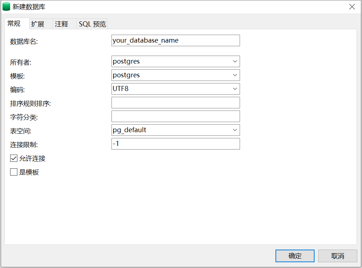Expand the 模板 dropdown
Screen dimensions: 362x268
point(235,75)
